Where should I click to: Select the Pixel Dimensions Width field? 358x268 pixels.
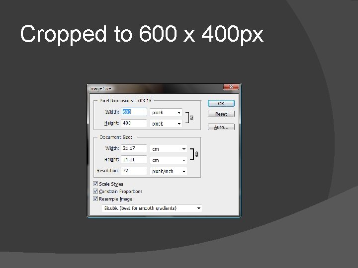coord(134,112)
